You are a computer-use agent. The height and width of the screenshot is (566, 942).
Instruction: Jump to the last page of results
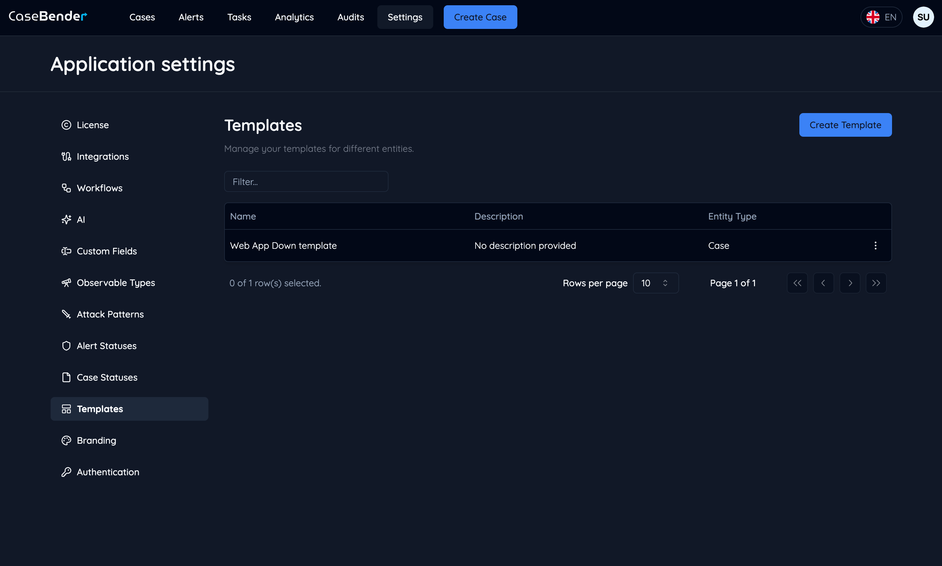pyautogui.click(x=876, y=283)
